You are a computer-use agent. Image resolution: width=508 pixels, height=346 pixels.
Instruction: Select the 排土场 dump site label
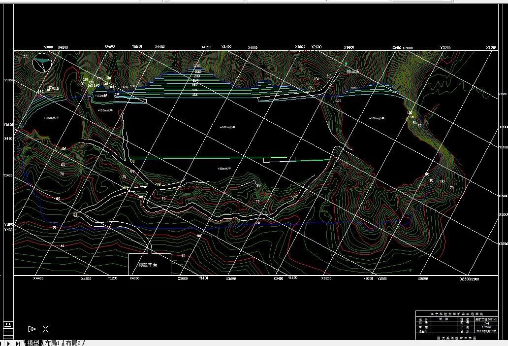[353, 71]
